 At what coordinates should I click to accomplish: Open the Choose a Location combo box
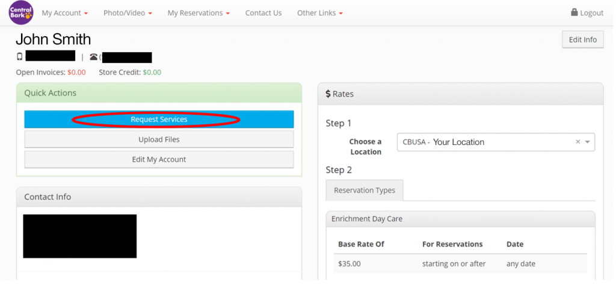[496, 142]
